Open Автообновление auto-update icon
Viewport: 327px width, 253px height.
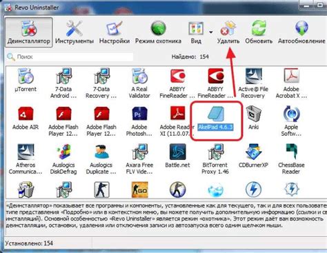301,32
